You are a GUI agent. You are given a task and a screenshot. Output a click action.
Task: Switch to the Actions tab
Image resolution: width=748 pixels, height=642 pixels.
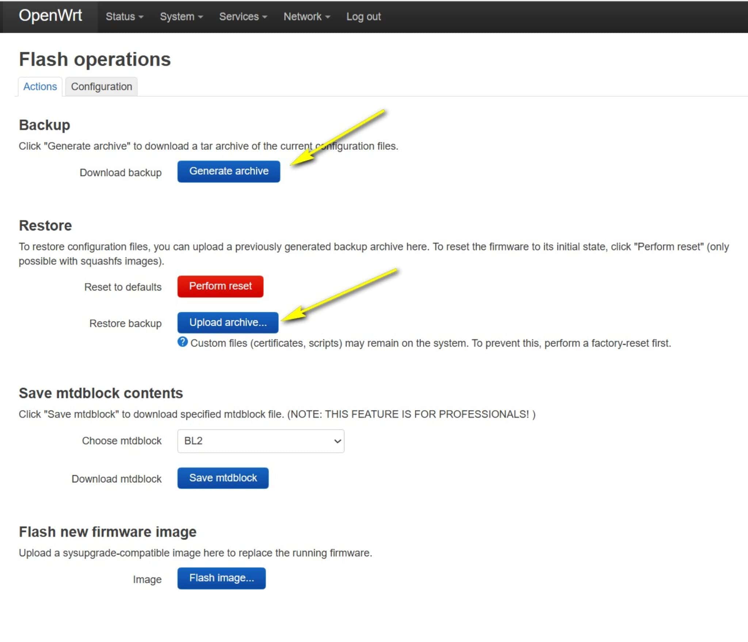[40, 87]
